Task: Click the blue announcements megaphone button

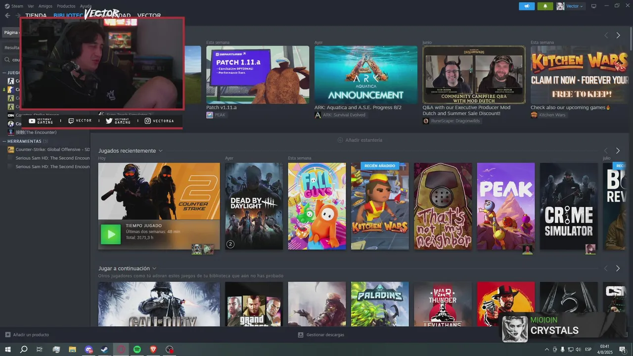Action: pyautogui.click(x=527, y=6)
